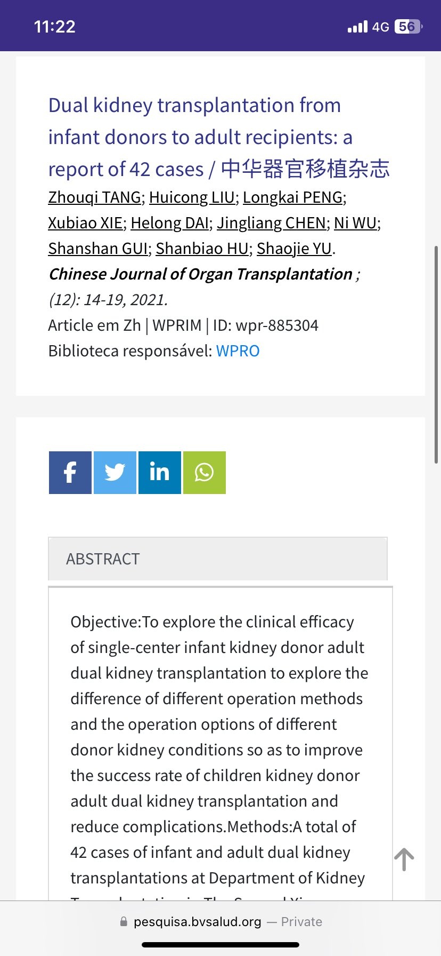Open author Shanshan GUI link
441x956 pixels.
tap(98, 249)
